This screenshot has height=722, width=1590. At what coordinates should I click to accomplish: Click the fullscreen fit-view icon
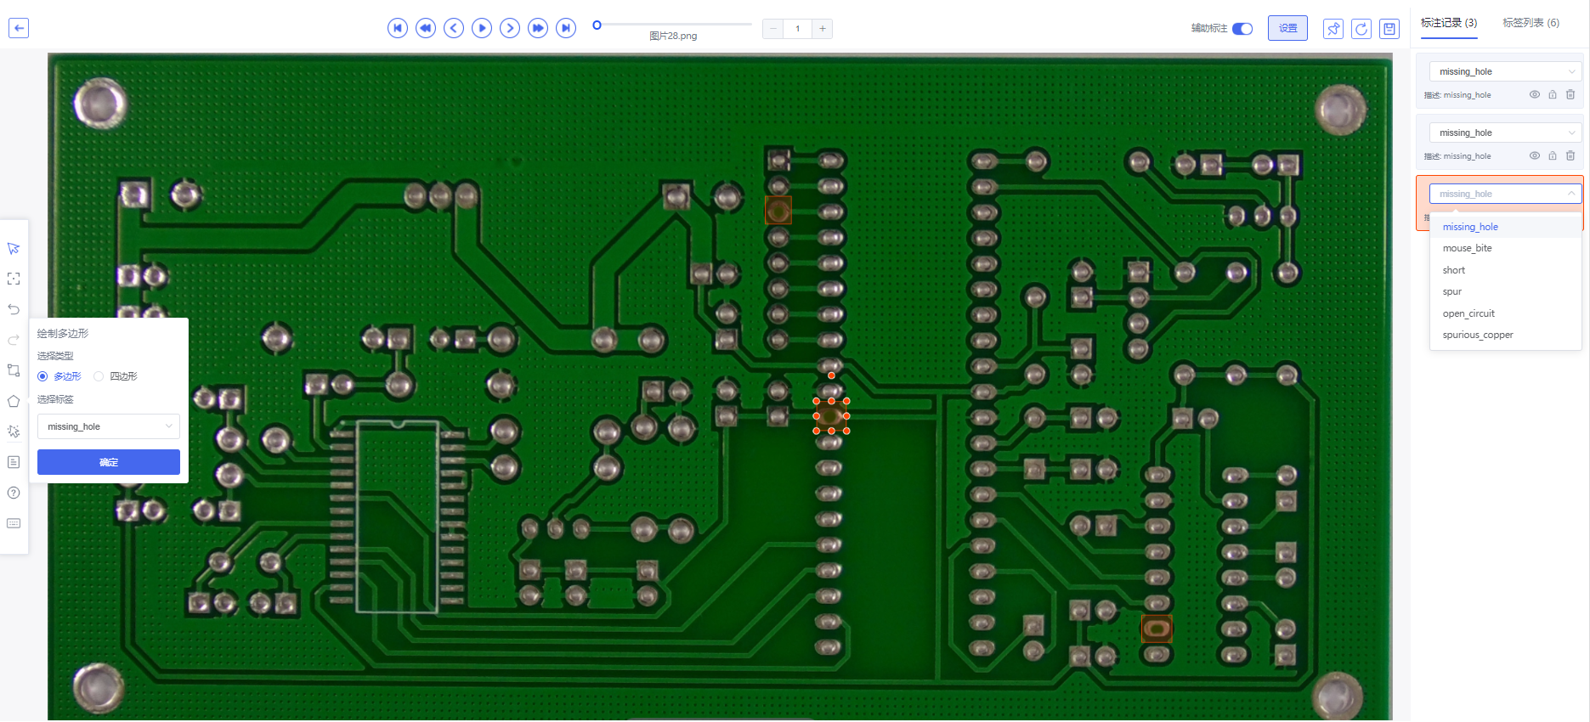click(x=14, y=279)
